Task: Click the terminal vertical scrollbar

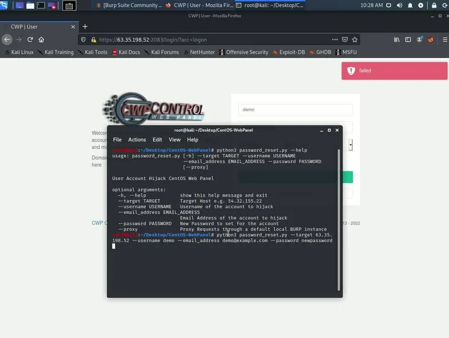Action: [x=339, y=220]
